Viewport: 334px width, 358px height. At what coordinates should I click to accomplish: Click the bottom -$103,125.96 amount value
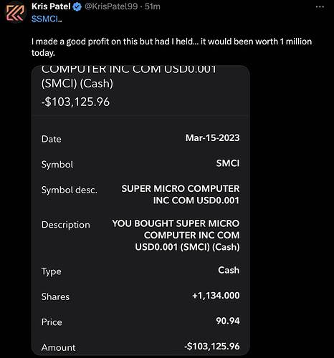[212, 347]
